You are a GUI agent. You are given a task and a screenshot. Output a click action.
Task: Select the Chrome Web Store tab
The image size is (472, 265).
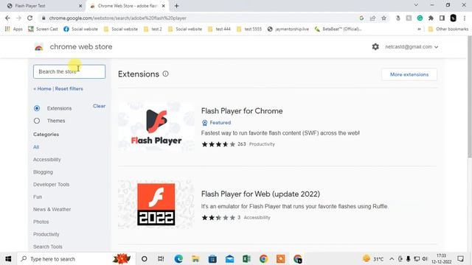(x=128, y=6)
